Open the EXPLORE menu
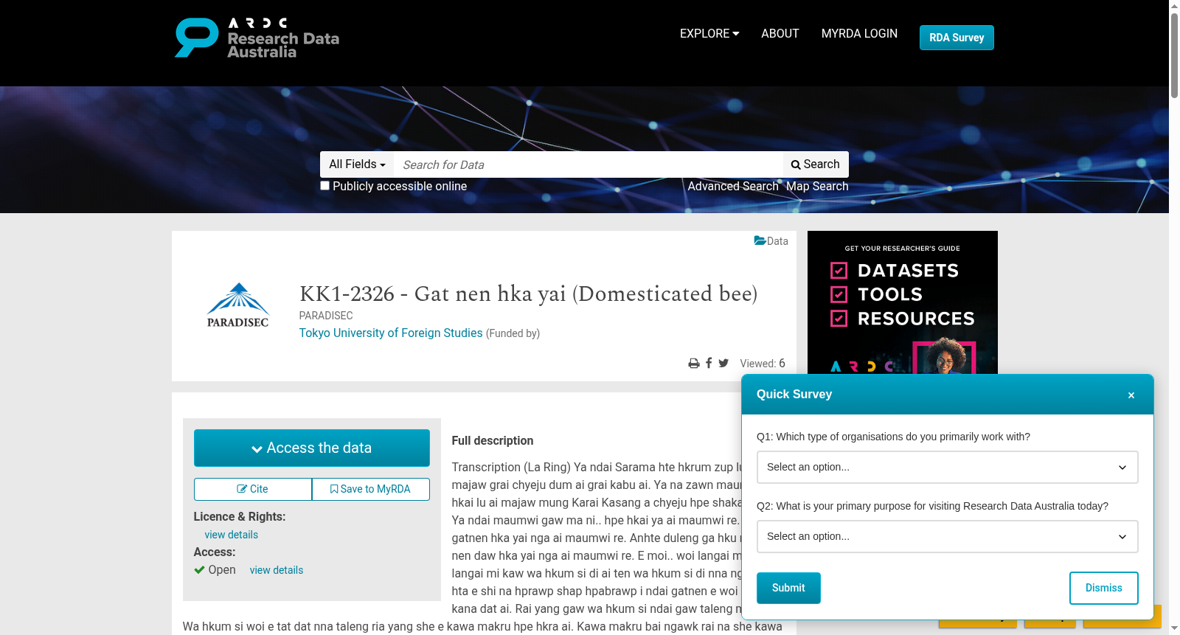 709,33
